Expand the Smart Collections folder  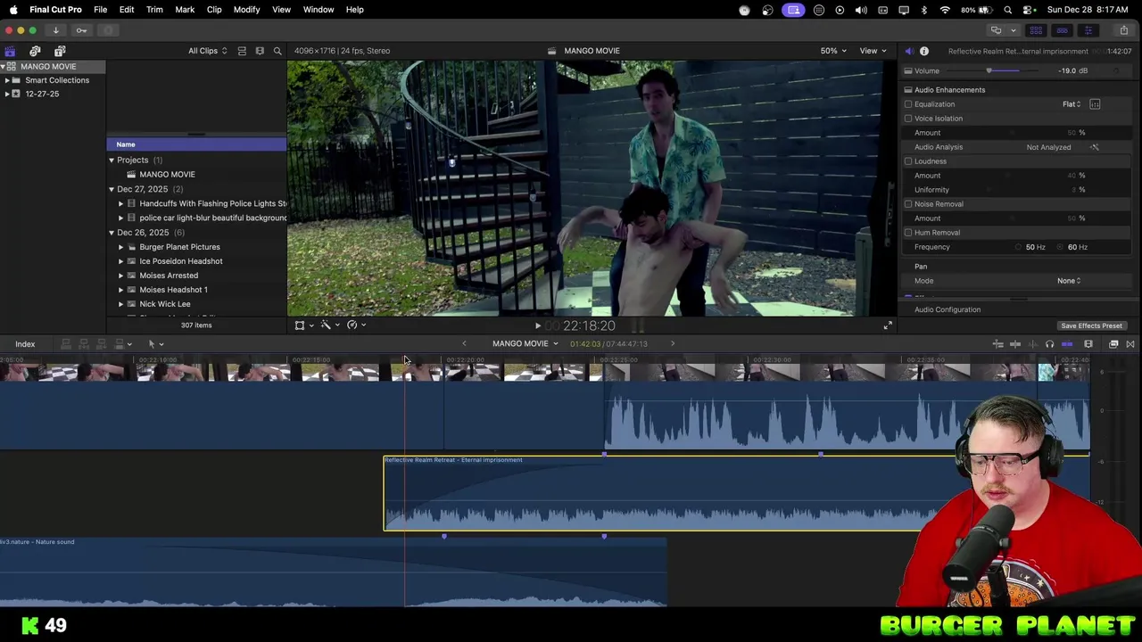coord(7,80)
